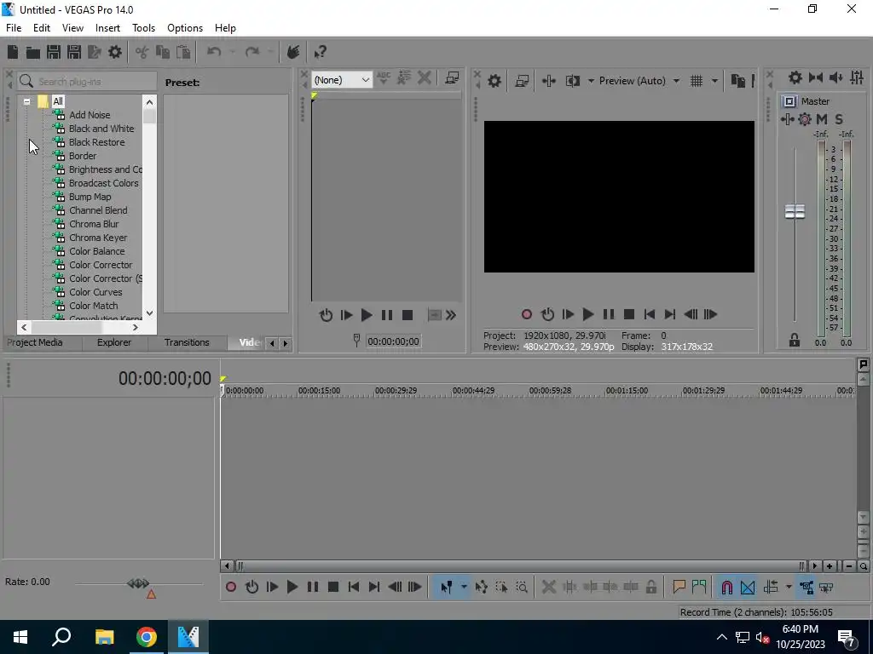Insert a marker from timeline toolbar
The height and width of the screenshot is (654, 873).
coord(679,588)
